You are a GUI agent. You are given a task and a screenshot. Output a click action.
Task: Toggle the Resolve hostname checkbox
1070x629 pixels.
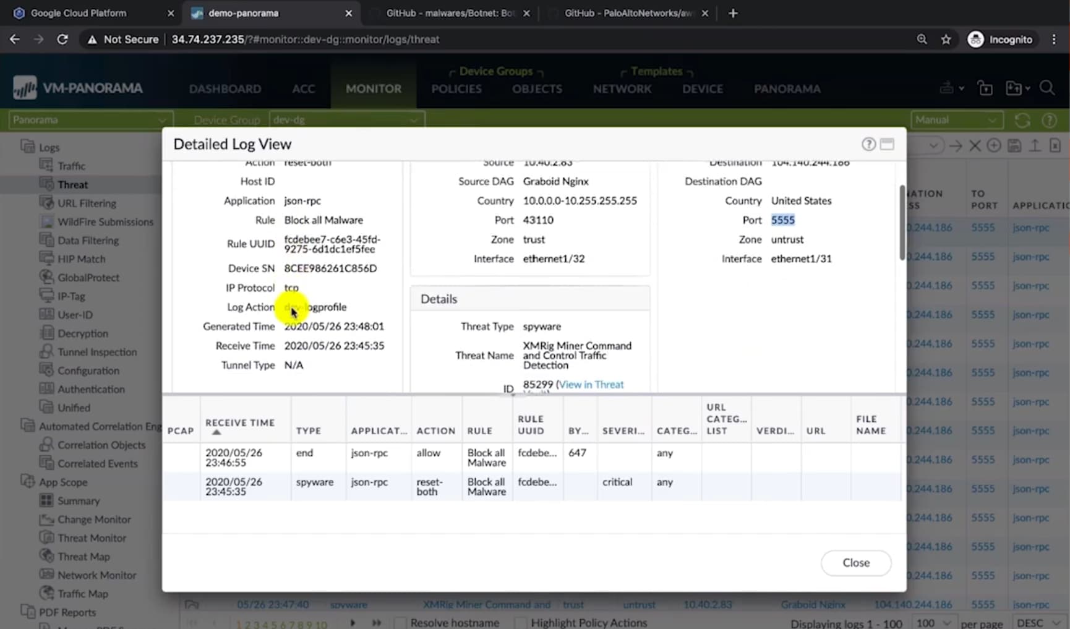[400, 623]
